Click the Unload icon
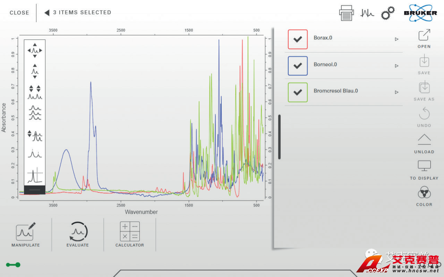This screenshot has height=277, width=444. (424, 140)
